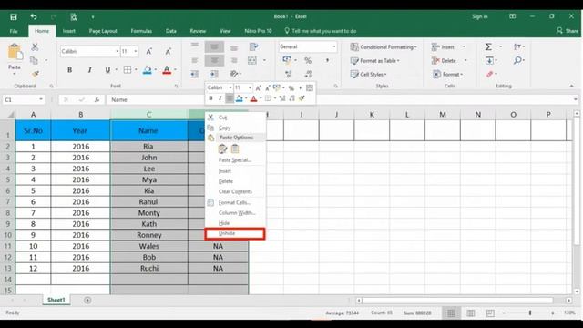This screenshot has height=328, width=583.
Task: Select the column A header
Action: [x=33, y=115]
